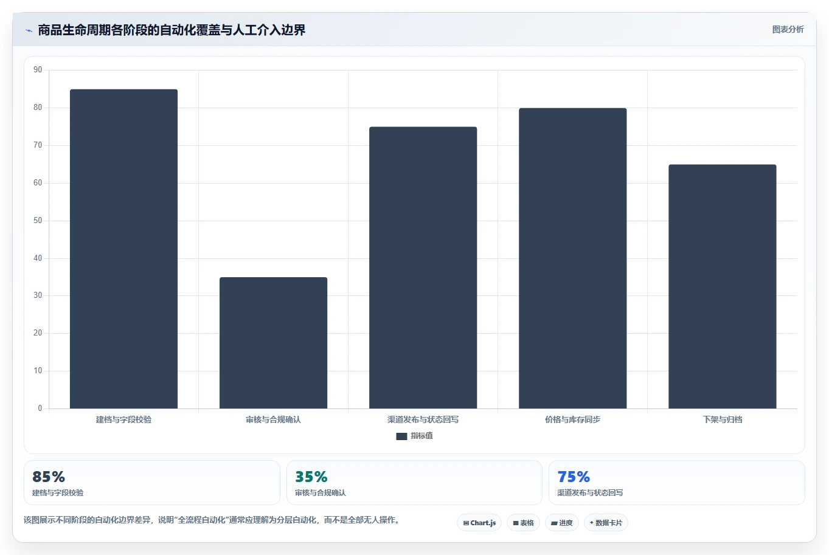Click the y-axis value 90
This screenshot has height=555, width=829.
click(x=38, y=70)
